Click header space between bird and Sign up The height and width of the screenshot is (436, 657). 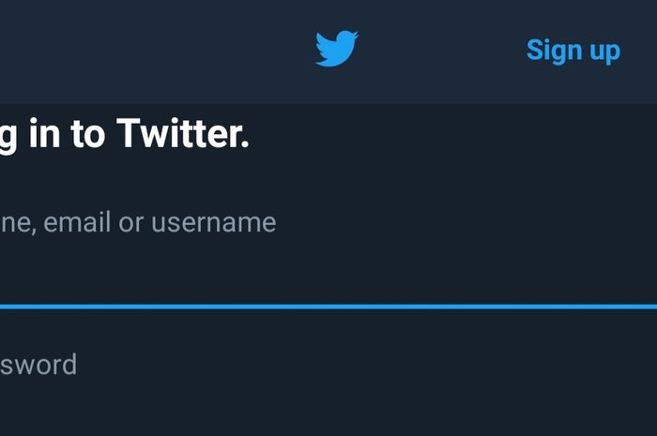[x=442, y=51]
